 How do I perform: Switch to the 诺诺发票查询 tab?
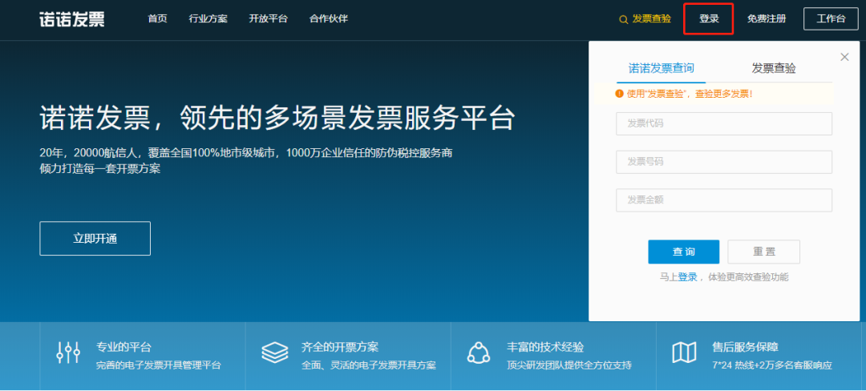pyautogui.click(x=661, y=68)
